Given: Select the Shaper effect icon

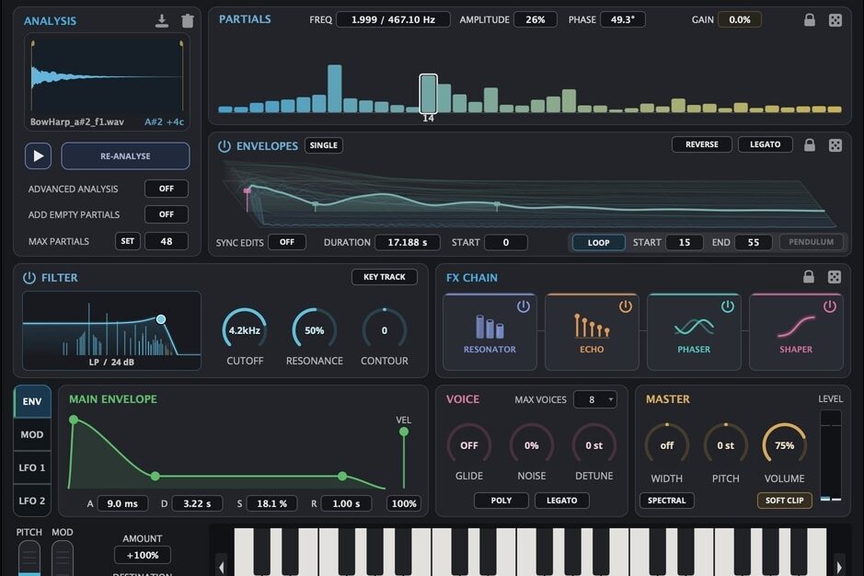Looking at the screenshot, I should pos(796,327).
